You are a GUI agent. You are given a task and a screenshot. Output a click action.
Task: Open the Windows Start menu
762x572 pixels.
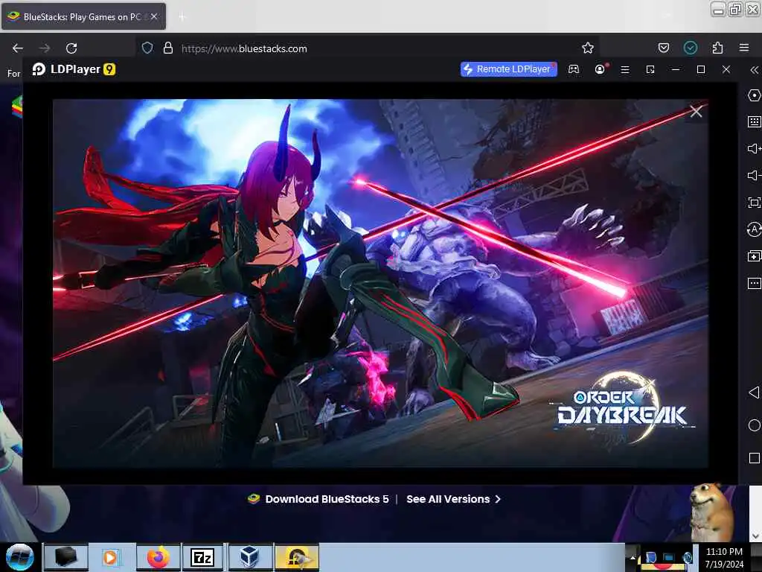20,557
